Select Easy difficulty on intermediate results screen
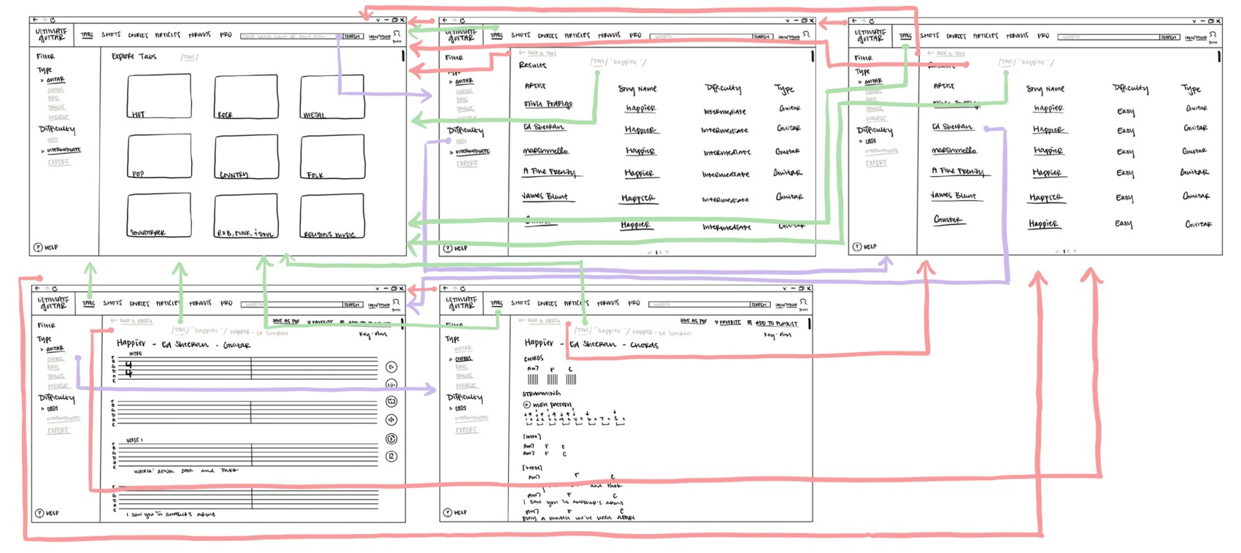The width and height of the screenshot is (1241, 553). 461,141
